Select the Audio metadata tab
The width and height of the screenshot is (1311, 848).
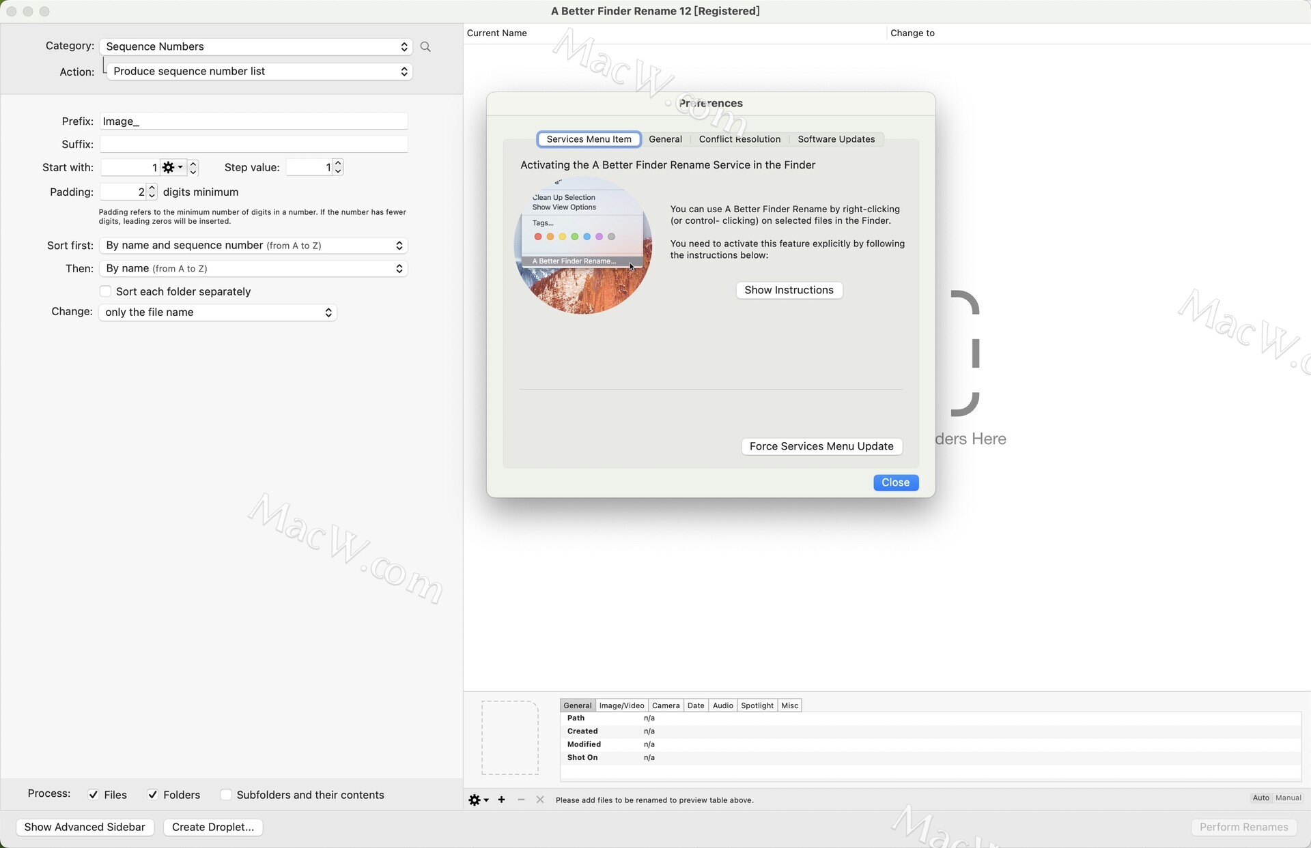coord(723,705)
